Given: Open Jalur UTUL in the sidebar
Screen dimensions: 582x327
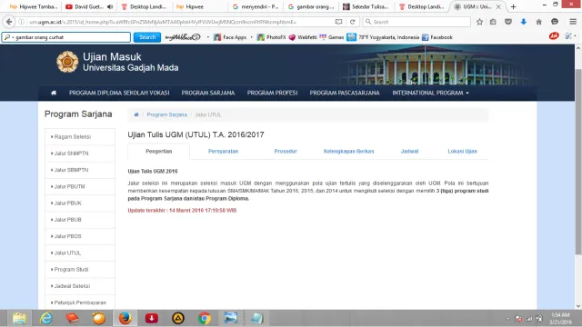Looking at the screenshot, I should (80, 253).
